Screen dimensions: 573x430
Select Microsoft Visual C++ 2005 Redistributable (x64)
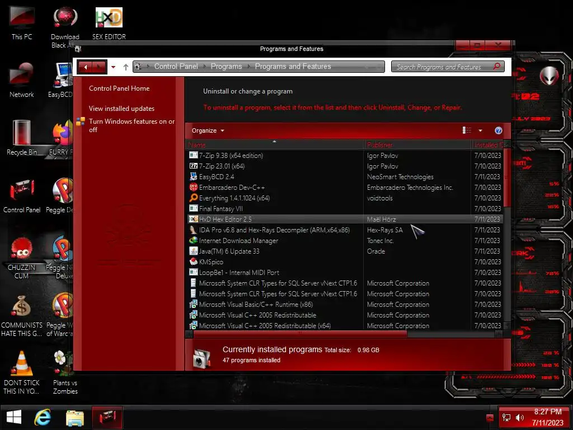point(345,325)
